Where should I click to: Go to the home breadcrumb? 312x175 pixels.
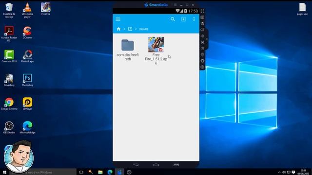[118, 29]
